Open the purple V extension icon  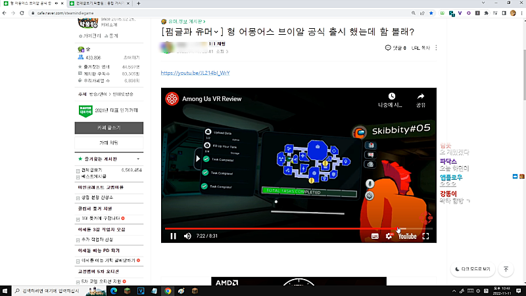460,13
